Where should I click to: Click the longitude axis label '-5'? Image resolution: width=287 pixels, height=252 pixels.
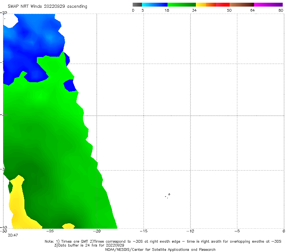coord(237,231)
